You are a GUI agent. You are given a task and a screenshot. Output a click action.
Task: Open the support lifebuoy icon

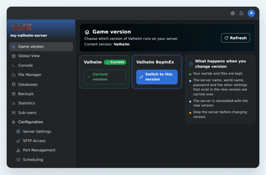pyautogui.click(x=232, y=13)
